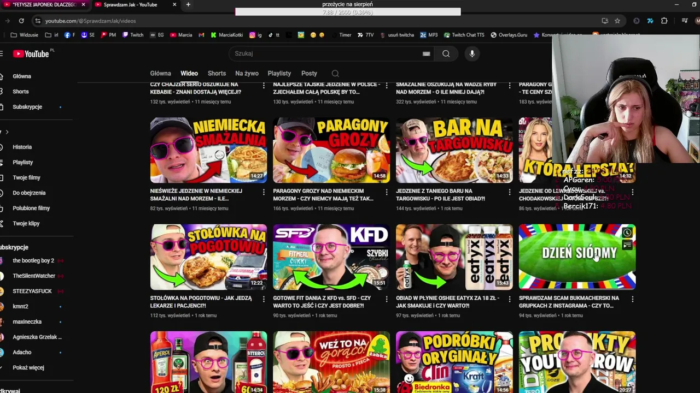Open the Overlays.Guru bookmark

pos(509,35)
